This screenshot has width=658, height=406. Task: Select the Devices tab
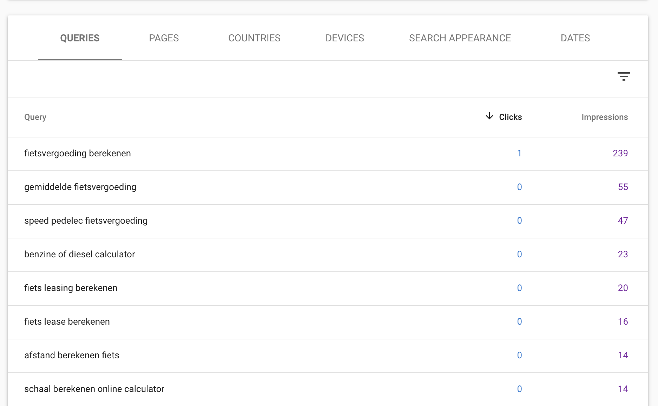345,38
